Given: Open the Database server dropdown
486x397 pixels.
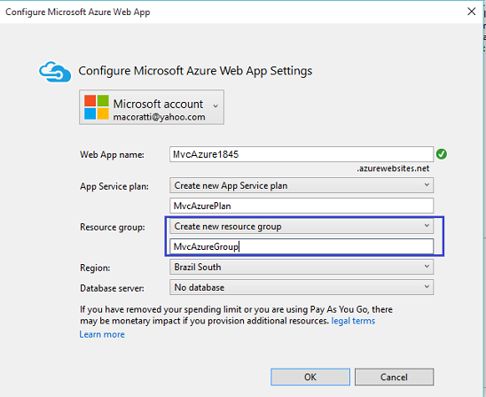Looking at the screenshot, I should click(x=302, y=287).
